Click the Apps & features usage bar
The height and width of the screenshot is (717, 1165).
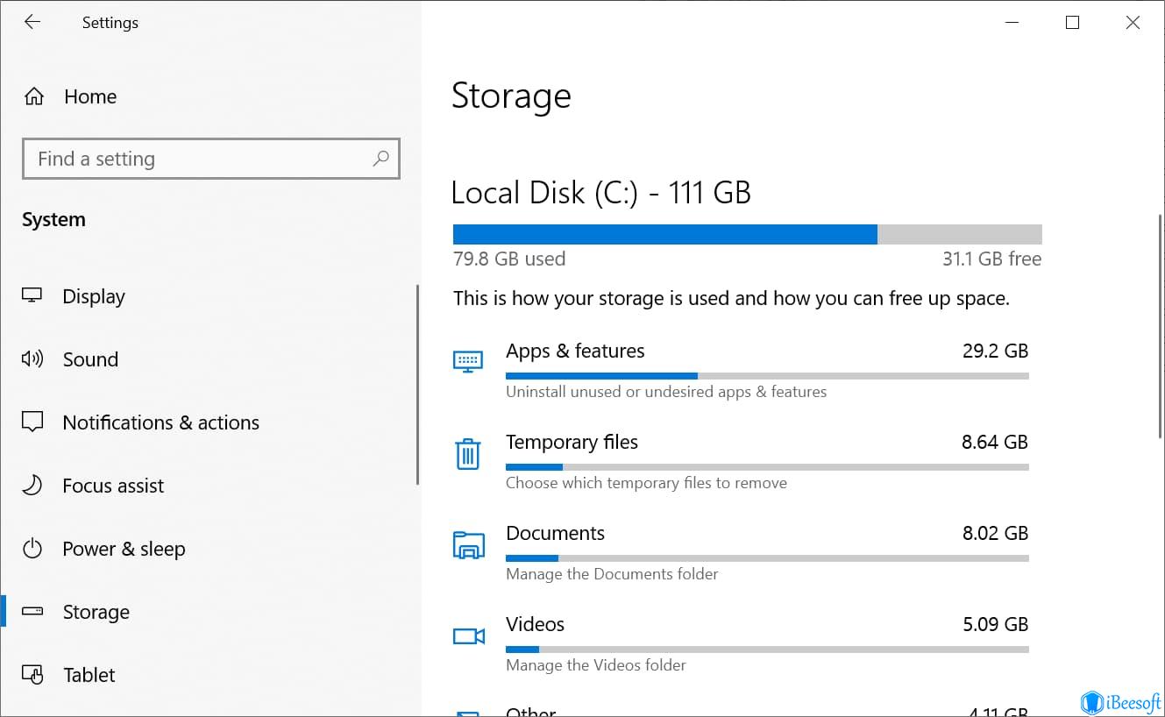point(767,376)
